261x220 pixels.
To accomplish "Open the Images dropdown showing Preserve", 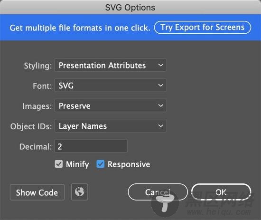I will (111, 105).
